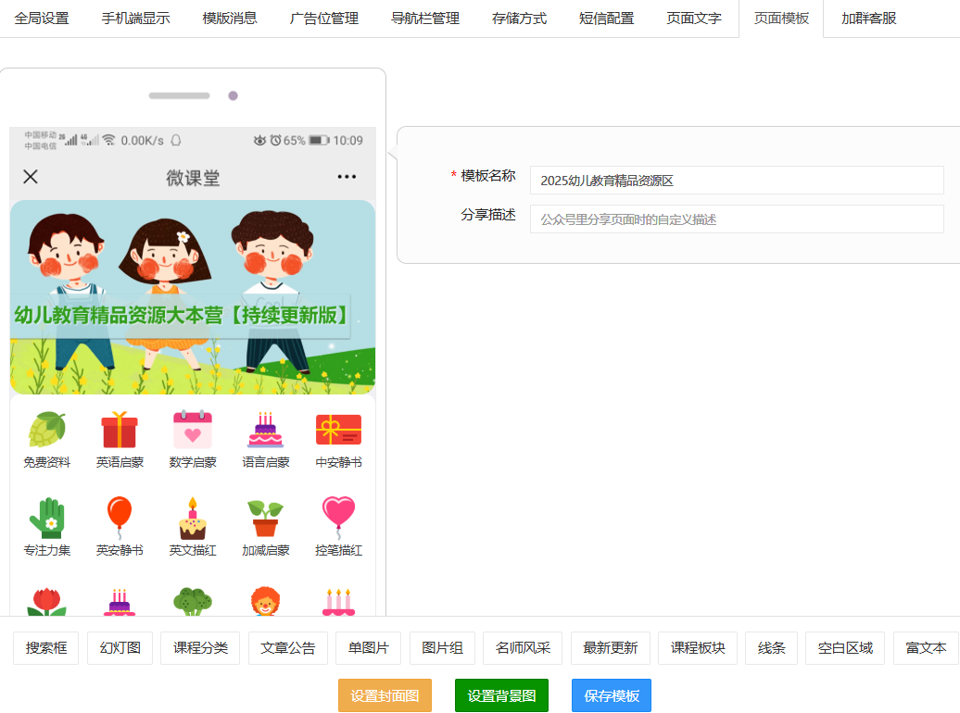Go to the 加群客服 tab
Image resolution: width=960 pixels, height=713 pixels.
tap(868, 19)
